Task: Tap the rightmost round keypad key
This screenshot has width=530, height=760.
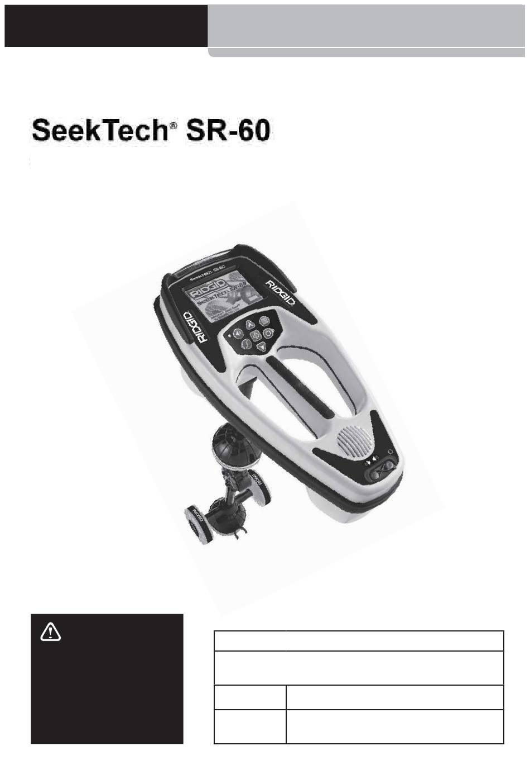Action: point(269,333)
